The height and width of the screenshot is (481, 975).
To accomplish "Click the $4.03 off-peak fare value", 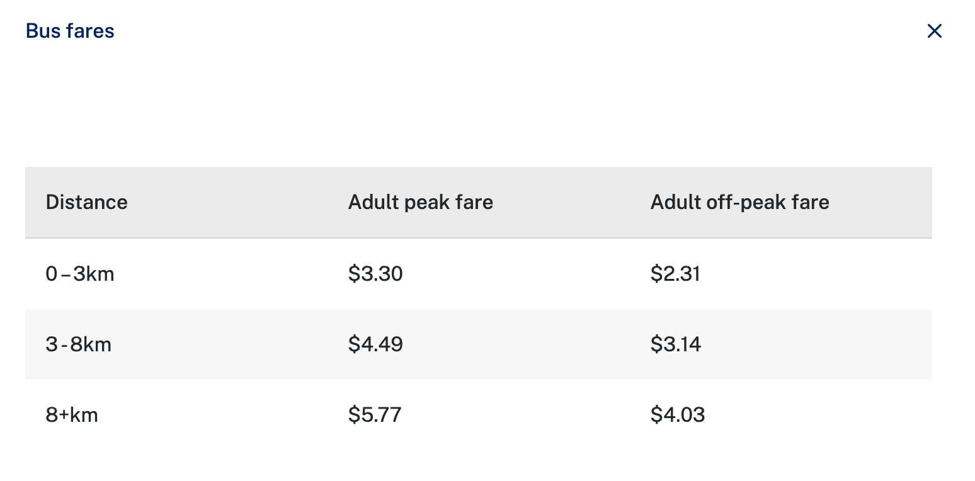I will [678, 415].
